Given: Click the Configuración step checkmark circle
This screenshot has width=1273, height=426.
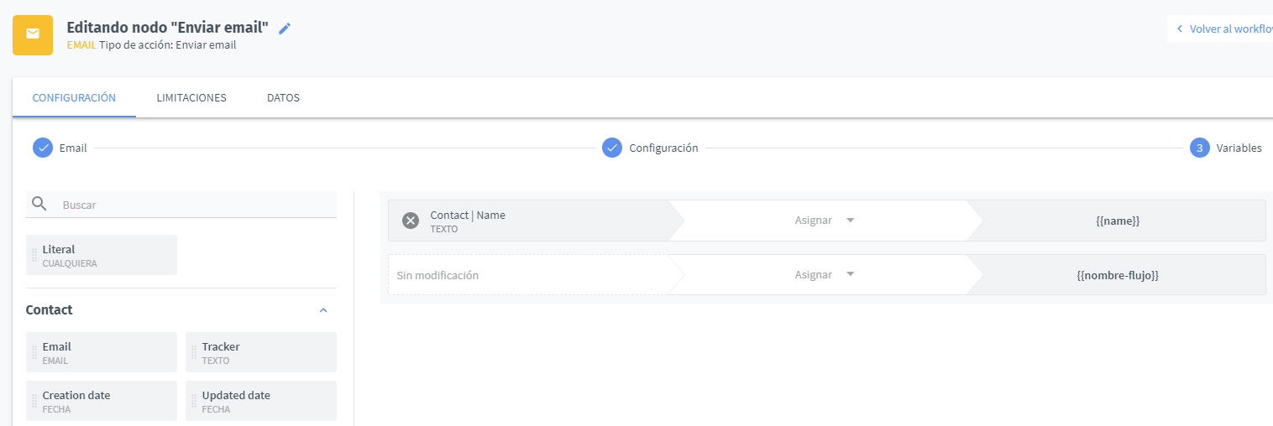Looking at the screenshot, I should 612,148.
